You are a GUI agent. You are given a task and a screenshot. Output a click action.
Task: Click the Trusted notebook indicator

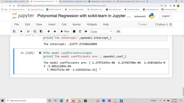(142, 24)
